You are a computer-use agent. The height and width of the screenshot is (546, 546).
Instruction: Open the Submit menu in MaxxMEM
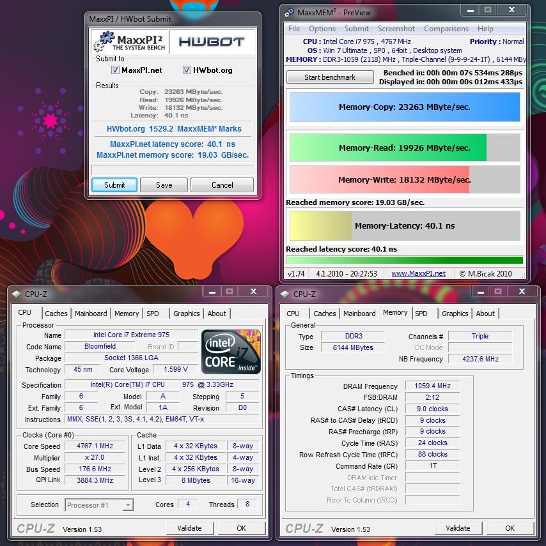(x=356, y=29)
